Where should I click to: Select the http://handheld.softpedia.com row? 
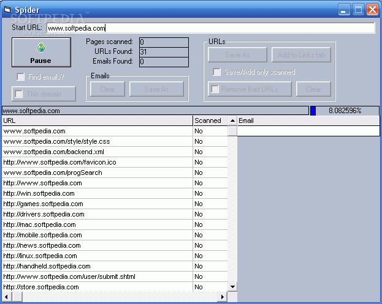pyautogui.click(x=115, y=266)
